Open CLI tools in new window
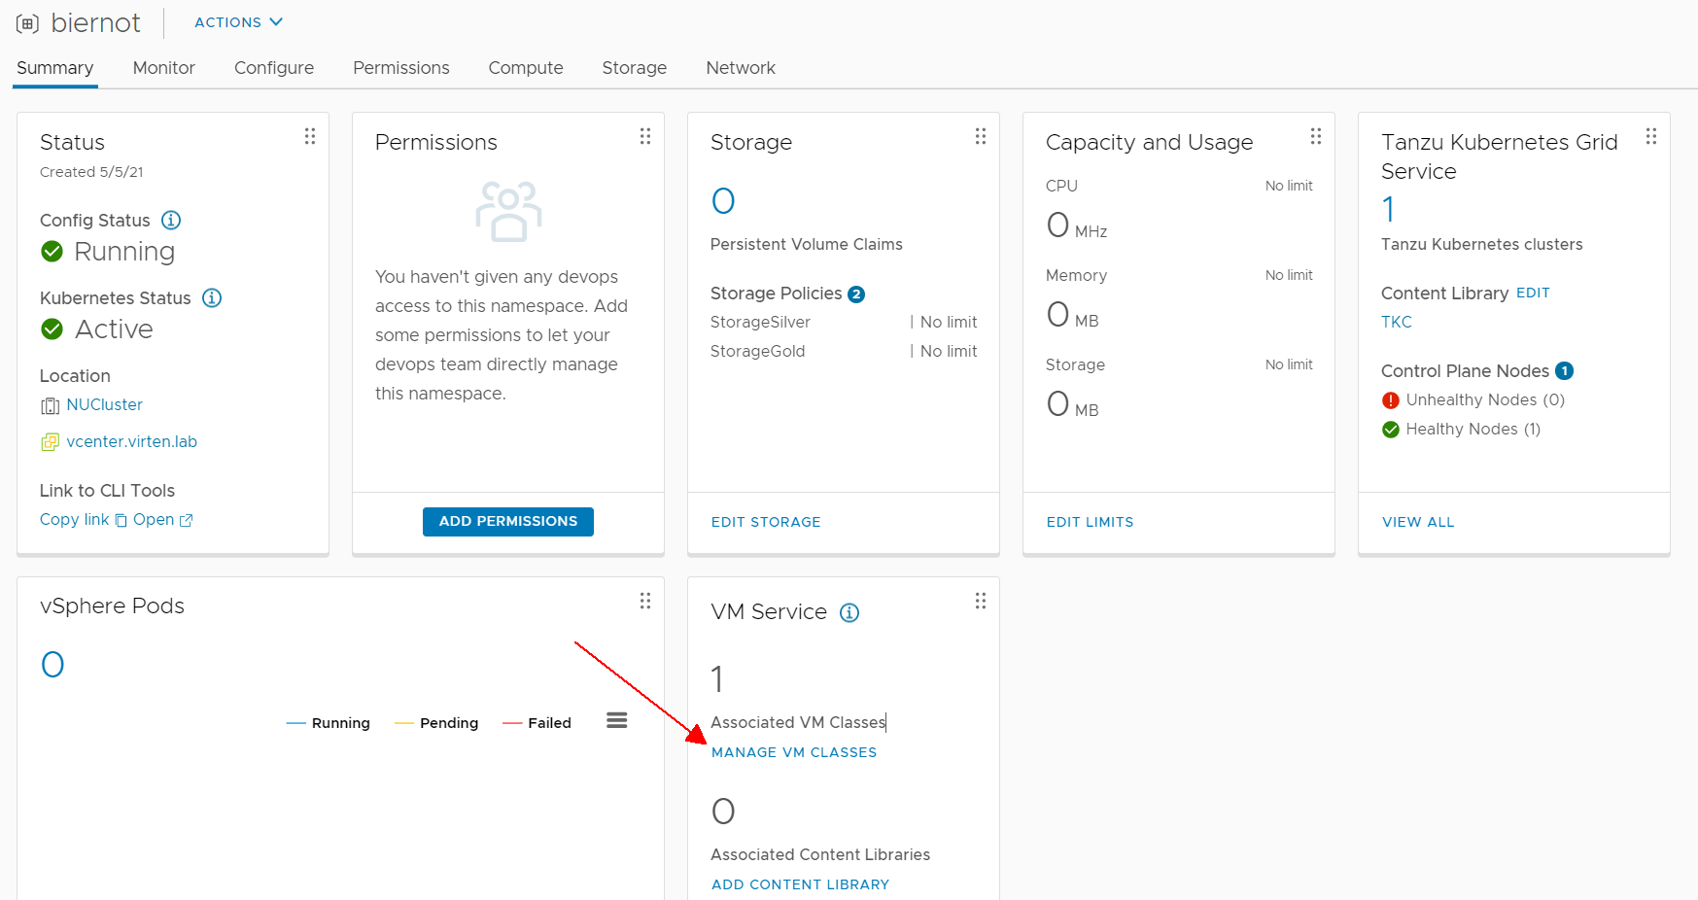The image size is (1698, 900). 154,519
